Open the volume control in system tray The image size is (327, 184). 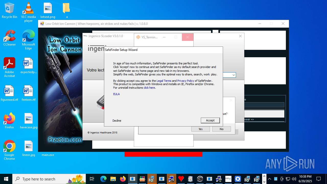coord(294,179)
